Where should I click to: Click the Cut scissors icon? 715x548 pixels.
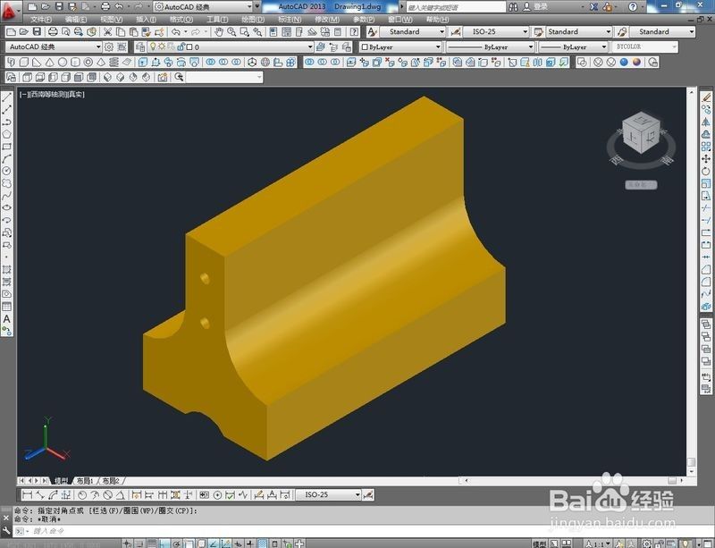click(x=107, y=31)
